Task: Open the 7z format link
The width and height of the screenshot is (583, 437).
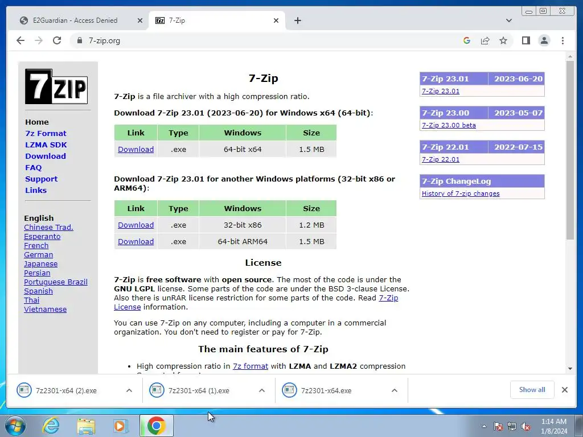Action: pyautogui.click(x=251, y=366)
